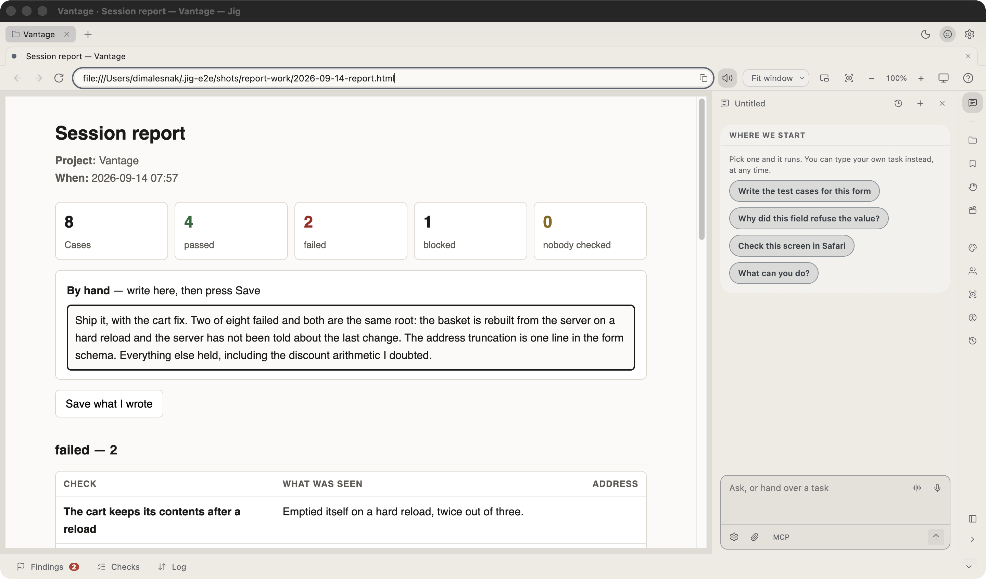The image size is (986, 579).
Task: Open the Findings tab
Action: [x=48, y=567]
